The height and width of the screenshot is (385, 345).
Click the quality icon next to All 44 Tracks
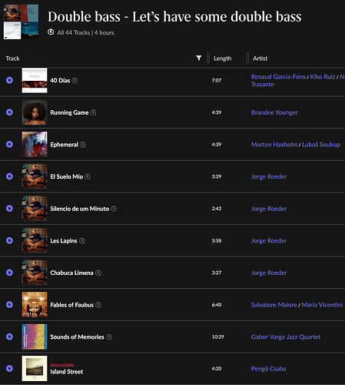tap(51, 32)
